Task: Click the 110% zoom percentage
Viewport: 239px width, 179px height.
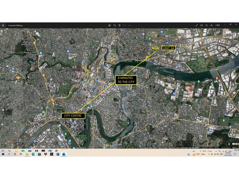Action: point(217,25)
